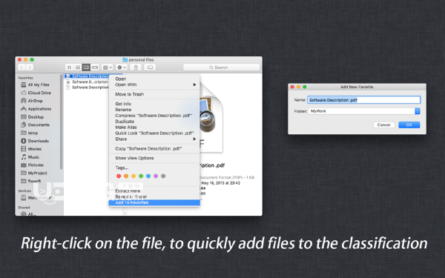Choose Move to Trash in context menu
Screen dimensions: 445x278
154,94
